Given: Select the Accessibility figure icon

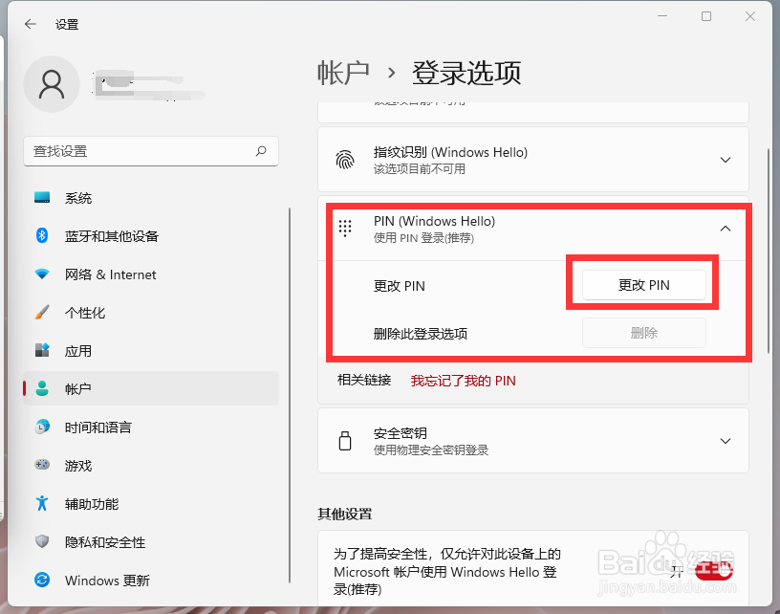Looking at the screenshot, I should pyautogui.click(x=42, y=503).
